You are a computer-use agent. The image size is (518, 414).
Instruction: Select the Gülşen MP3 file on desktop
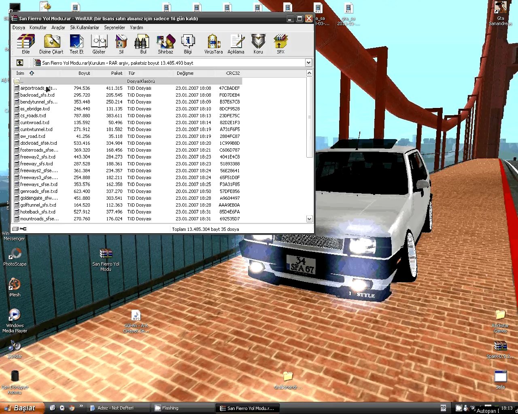[136, 321]
